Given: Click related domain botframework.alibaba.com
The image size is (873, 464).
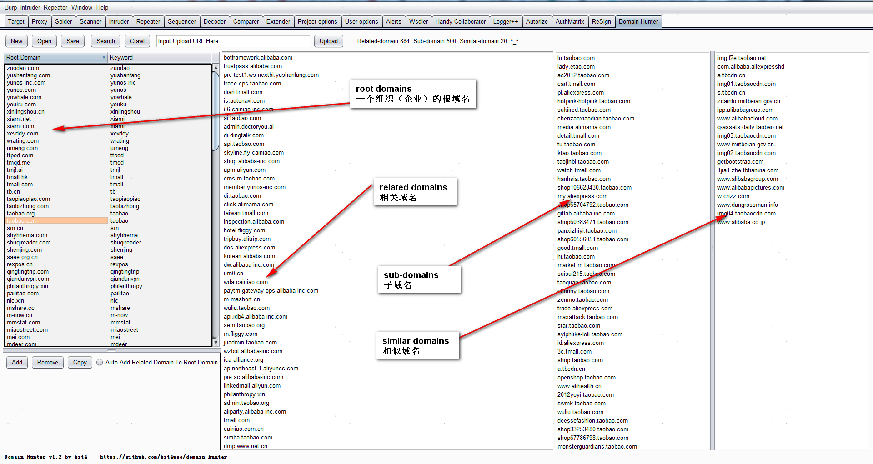Looking at the screenshot, I should 258,58.
